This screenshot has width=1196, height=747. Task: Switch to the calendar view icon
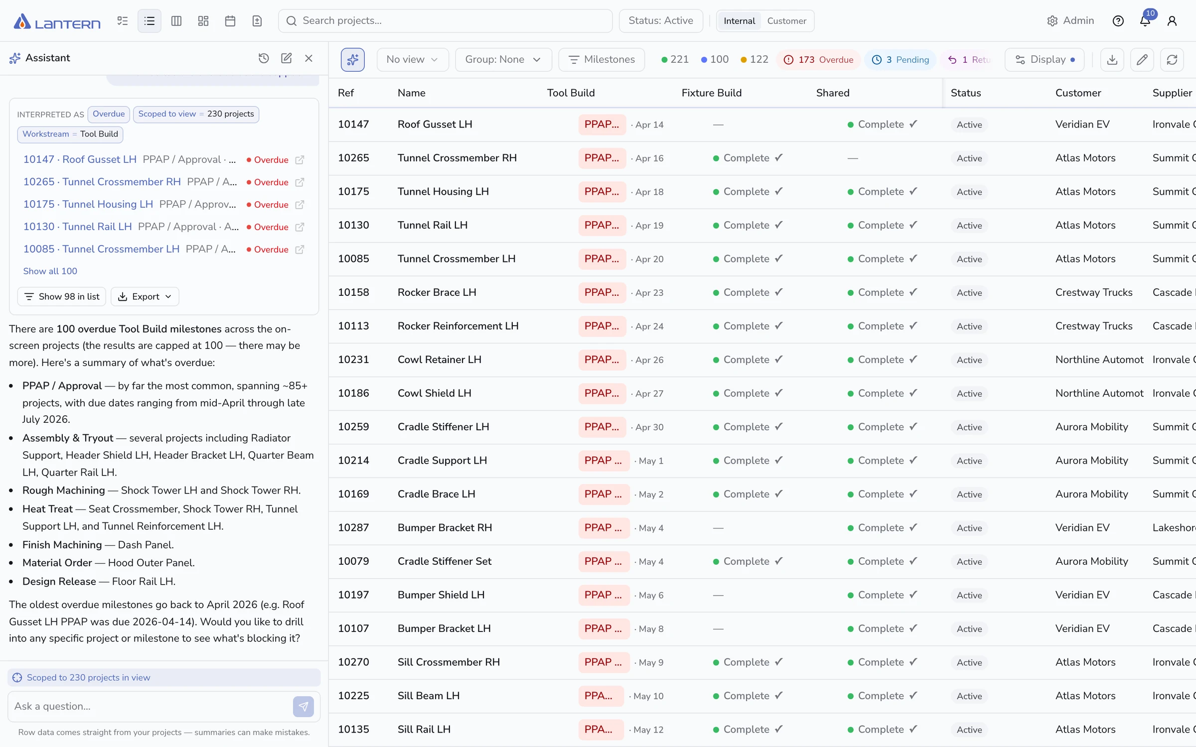click(230, 21)
